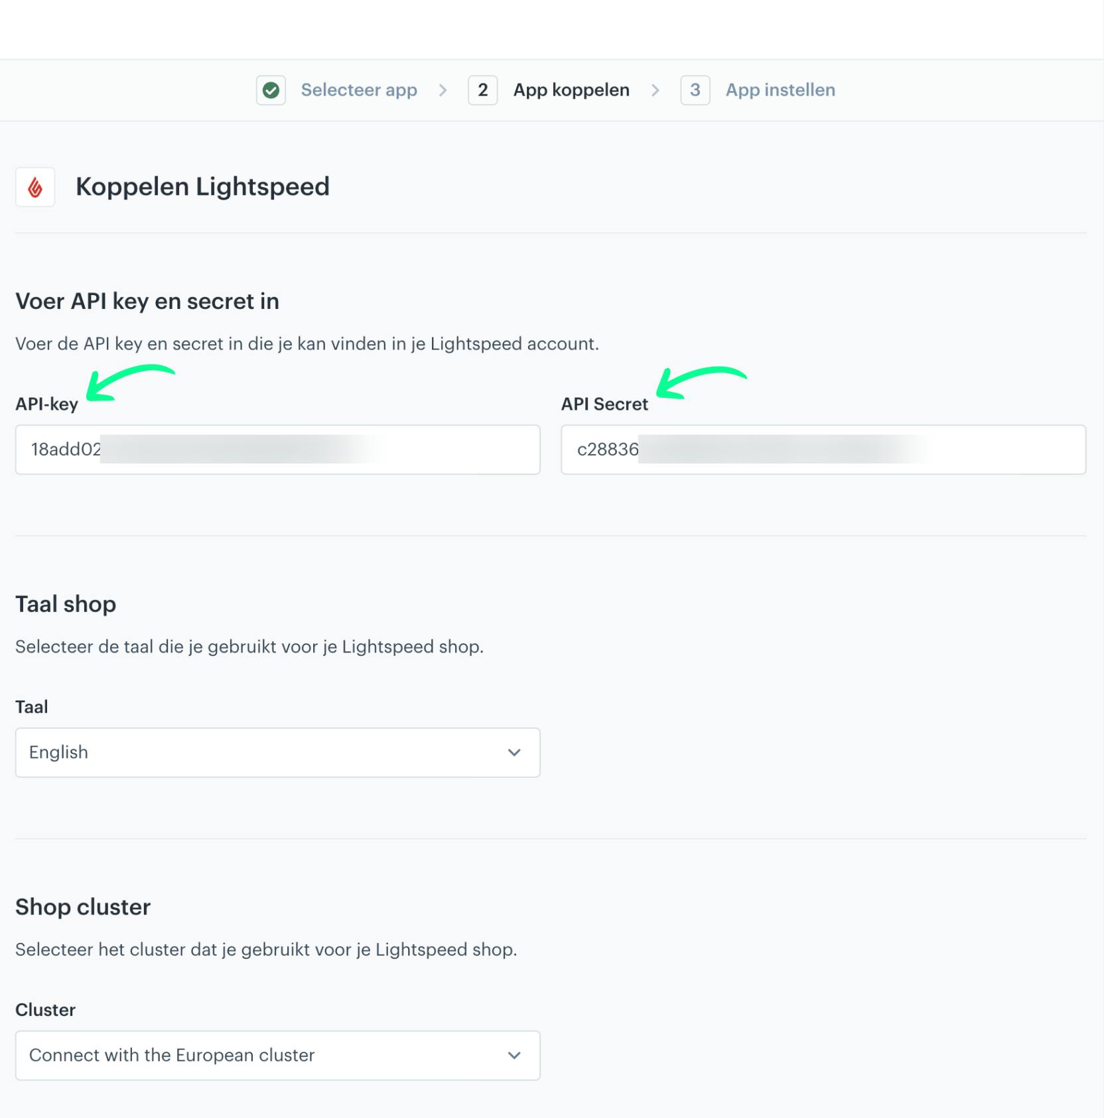This screenshot has width=1104, height=1118.
Task: Click the Koppelen Lightspeed heading
Action: [x=202, y=187]
